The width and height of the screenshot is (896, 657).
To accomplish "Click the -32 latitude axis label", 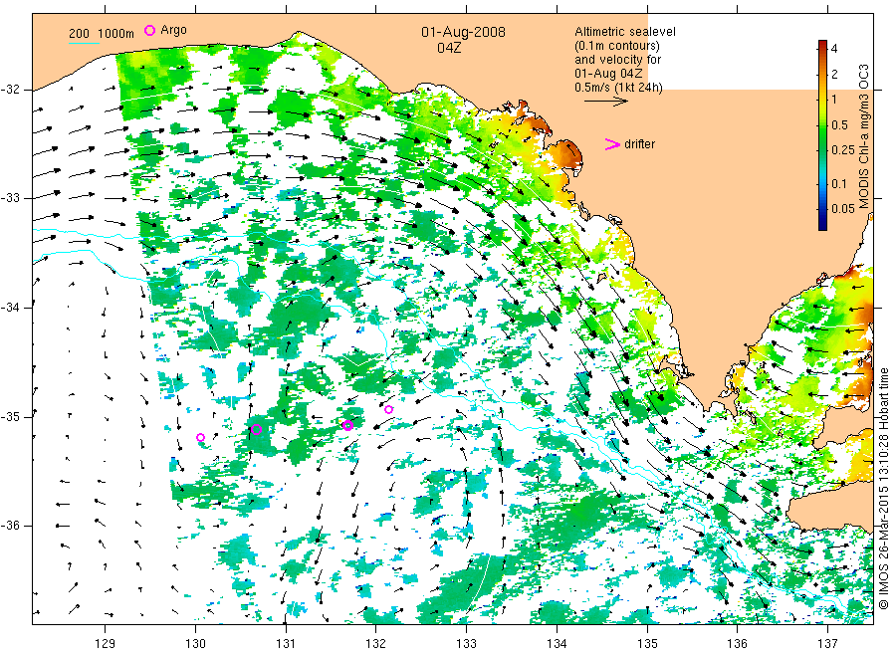I will (10, 90).
